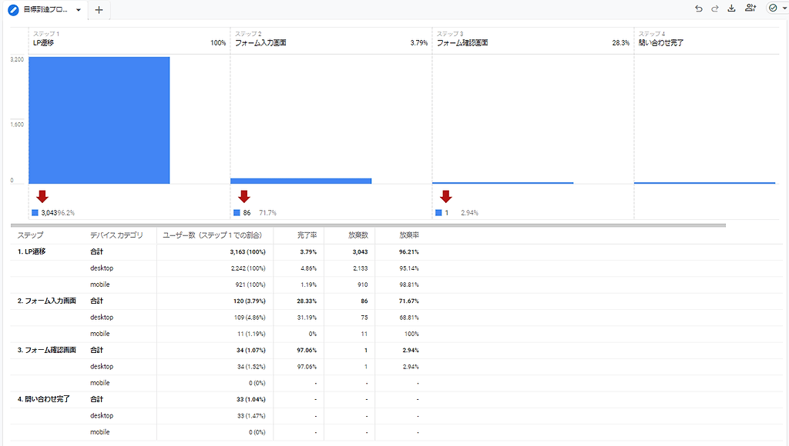
Task: Click the 11 (1.19%) cell
Action: [x=252, y=334]
